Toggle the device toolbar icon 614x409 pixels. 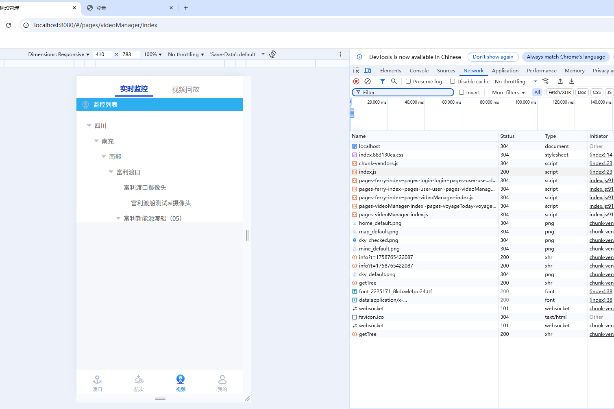point(368,70)
